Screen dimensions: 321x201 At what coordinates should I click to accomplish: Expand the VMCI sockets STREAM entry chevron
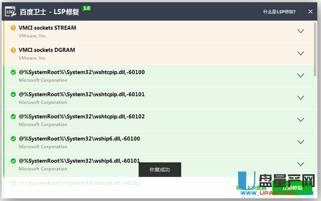(300, 31)
